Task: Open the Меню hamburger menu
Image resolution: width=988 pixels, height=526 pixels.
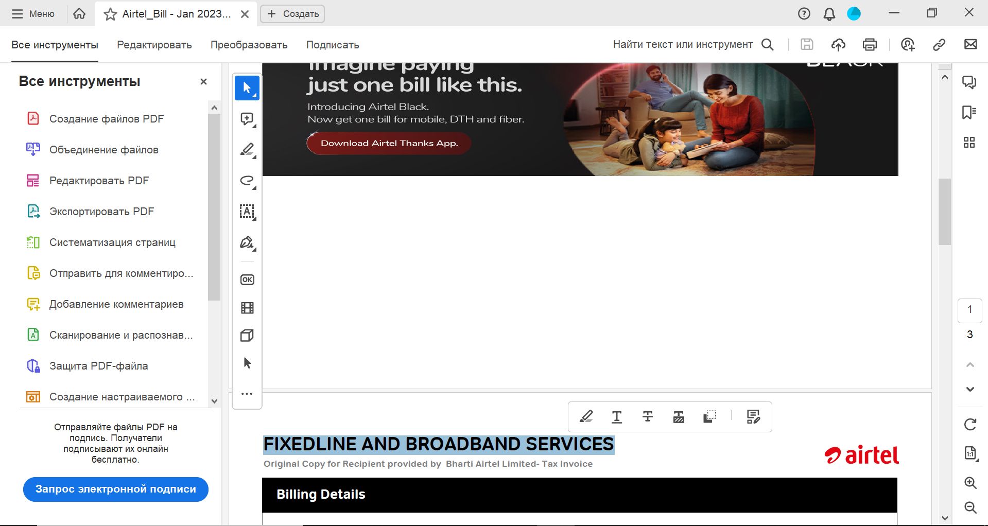Action: click(33, 14)
